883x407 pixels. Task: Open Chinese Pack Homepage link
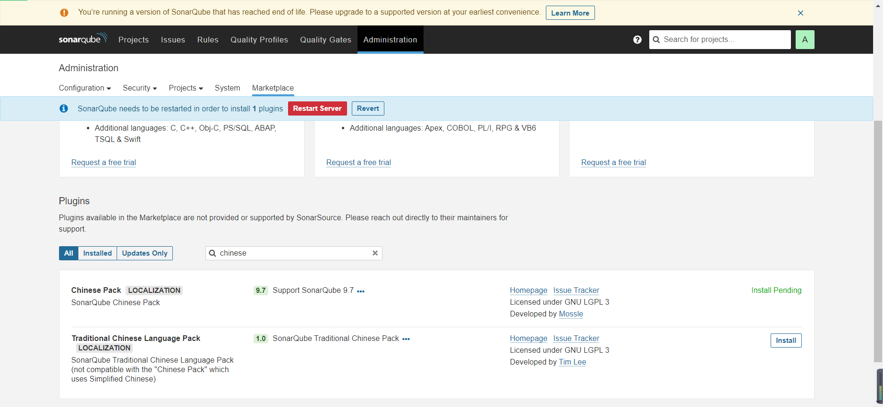coord(528,291)
